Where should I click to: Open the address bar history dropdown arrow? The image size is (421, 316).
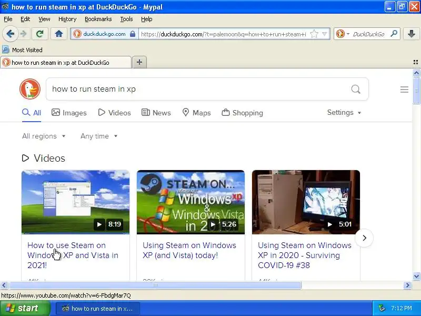[x=325, y=34]
